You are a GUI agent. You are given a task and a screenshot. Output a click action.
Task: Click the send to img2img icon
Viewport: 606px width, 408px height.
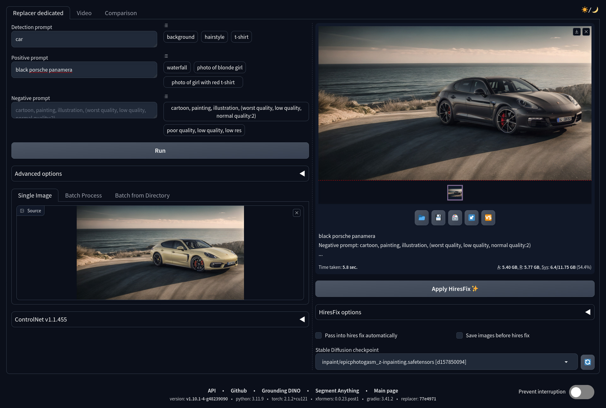[472, 218]
